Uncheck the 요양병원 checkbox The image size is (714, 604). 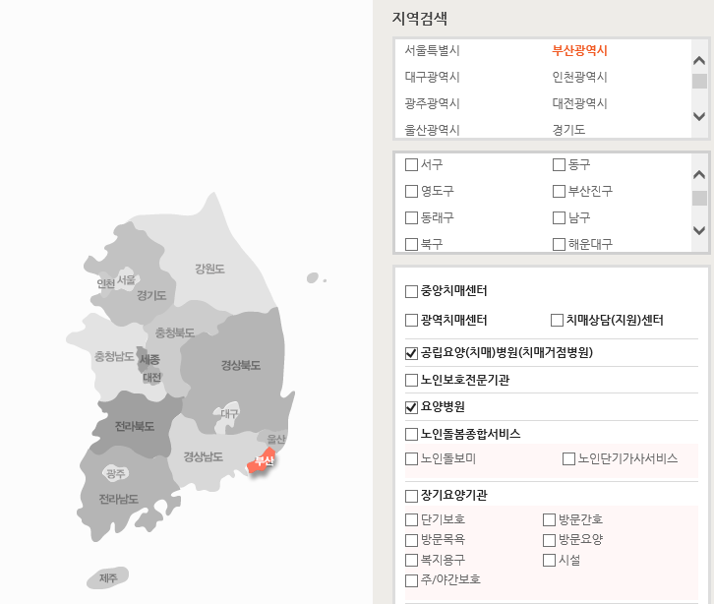point(411,407)
